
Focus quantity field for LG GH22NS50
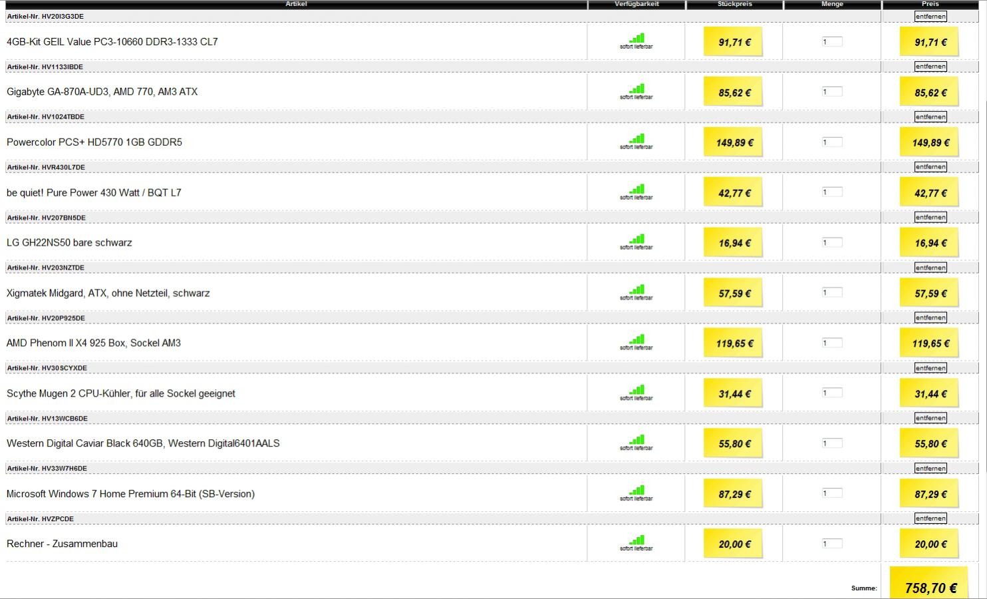tap(832, 243)
